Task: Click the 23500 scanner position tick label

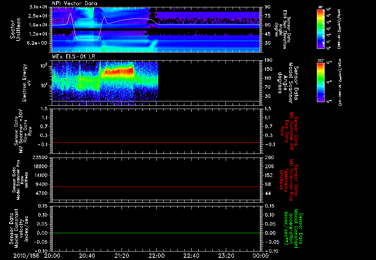Action: (x=40, y=157)
